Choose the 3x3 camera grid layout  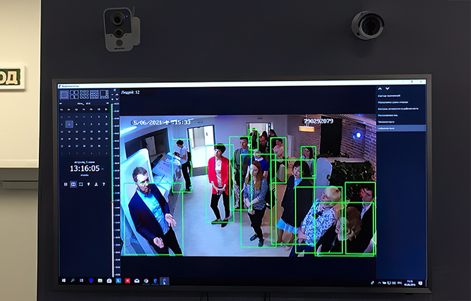tap(84, 94)
